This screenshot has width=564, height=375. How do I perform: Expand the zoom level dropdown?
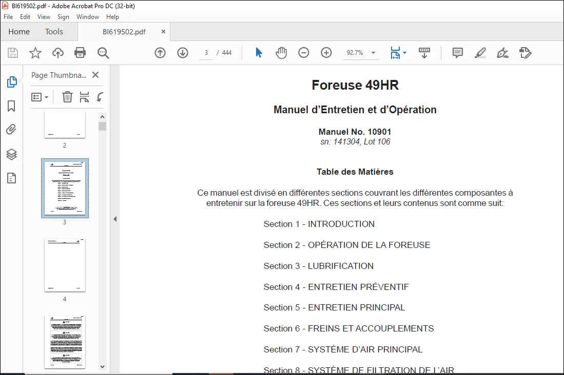click(x=374, y=53)
